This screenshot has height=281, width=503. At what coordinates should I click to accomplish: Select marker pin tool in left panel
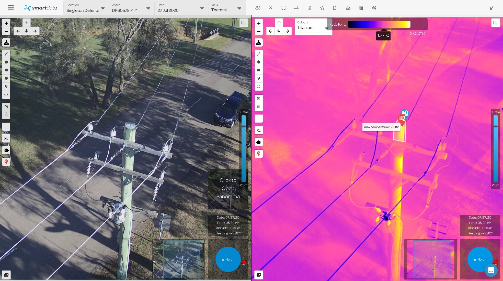point(6,87)
